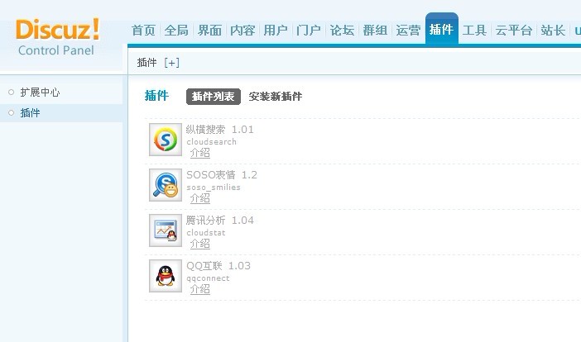The height and width of the screenshot is (342, 581).
Task: Click the [+] add shortcut link
Action: [171, 63]
